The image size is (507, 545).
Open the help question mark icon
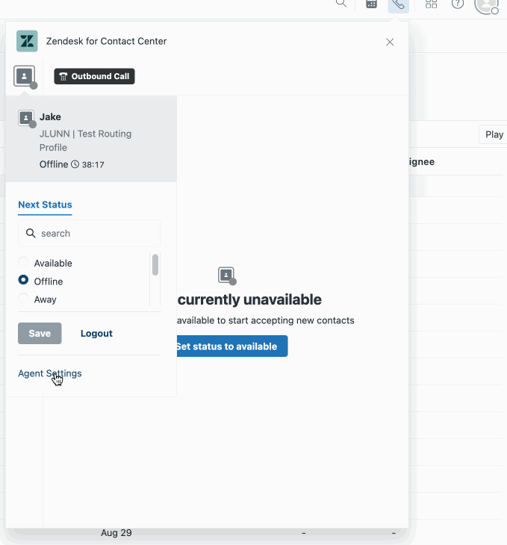click(x=457, y=4)
